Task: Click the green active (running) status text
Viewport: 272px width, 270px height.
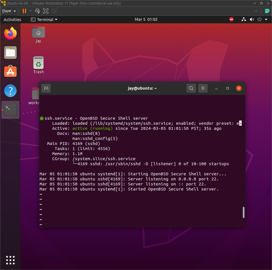Action: click(x=92, y=128)
